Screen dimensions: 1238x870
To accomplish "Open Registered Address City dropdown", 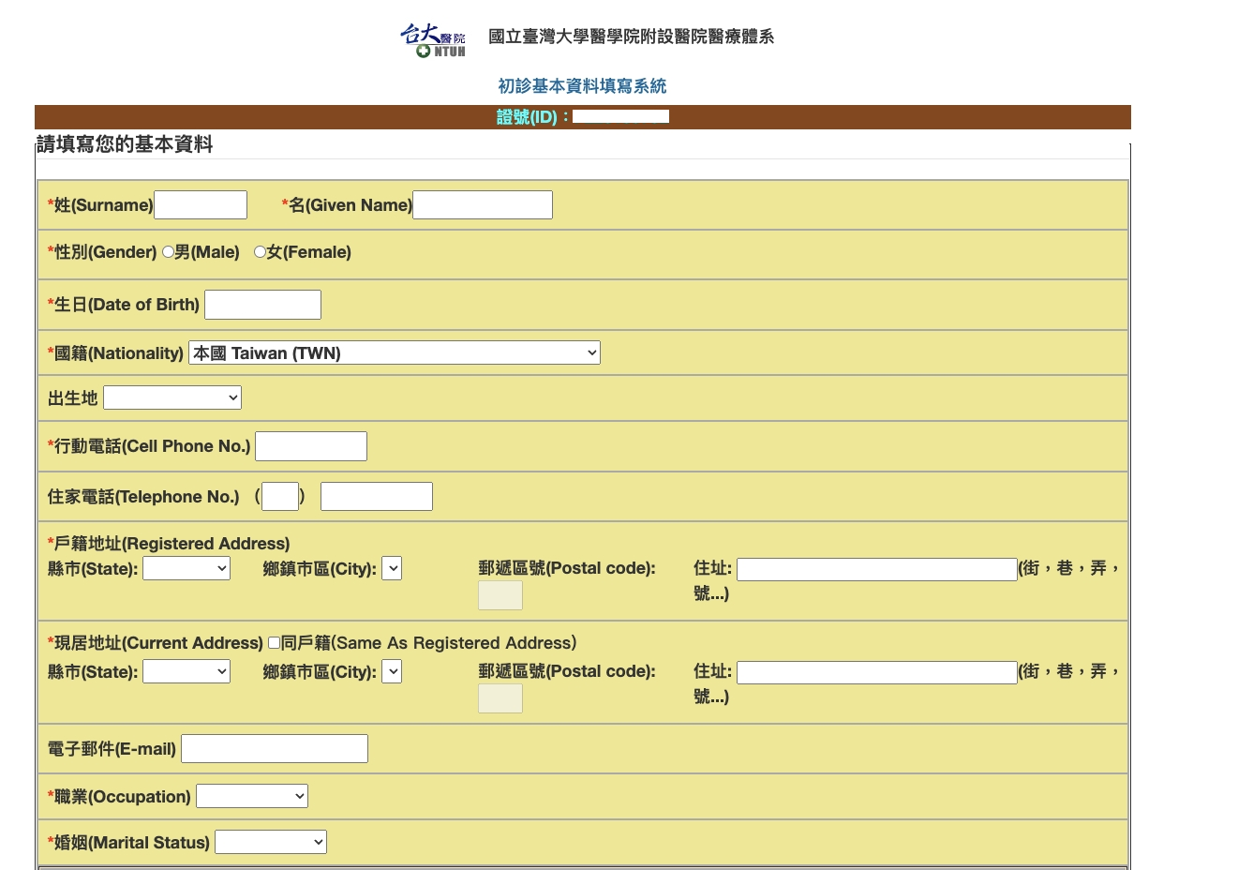I will [392, 568].
